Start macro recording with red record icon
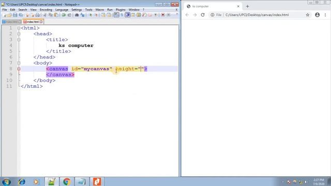Screen dimensions: 331x186 (163, 15)
